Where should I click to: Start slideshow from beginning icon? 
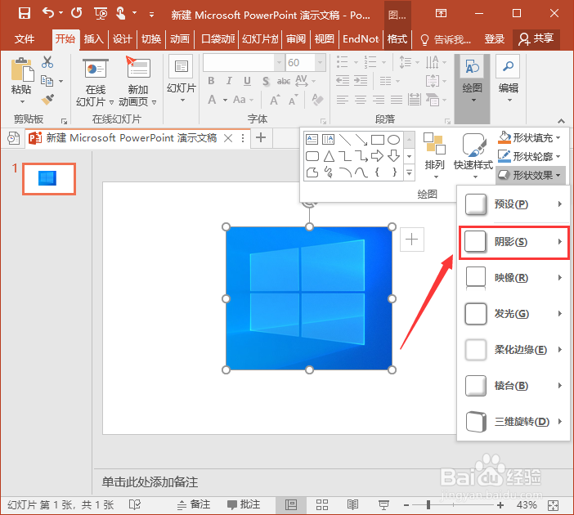click(x=101, y=14)
